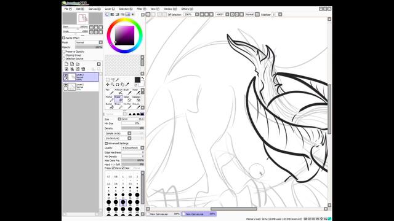Show the color wheel panel

107,15
